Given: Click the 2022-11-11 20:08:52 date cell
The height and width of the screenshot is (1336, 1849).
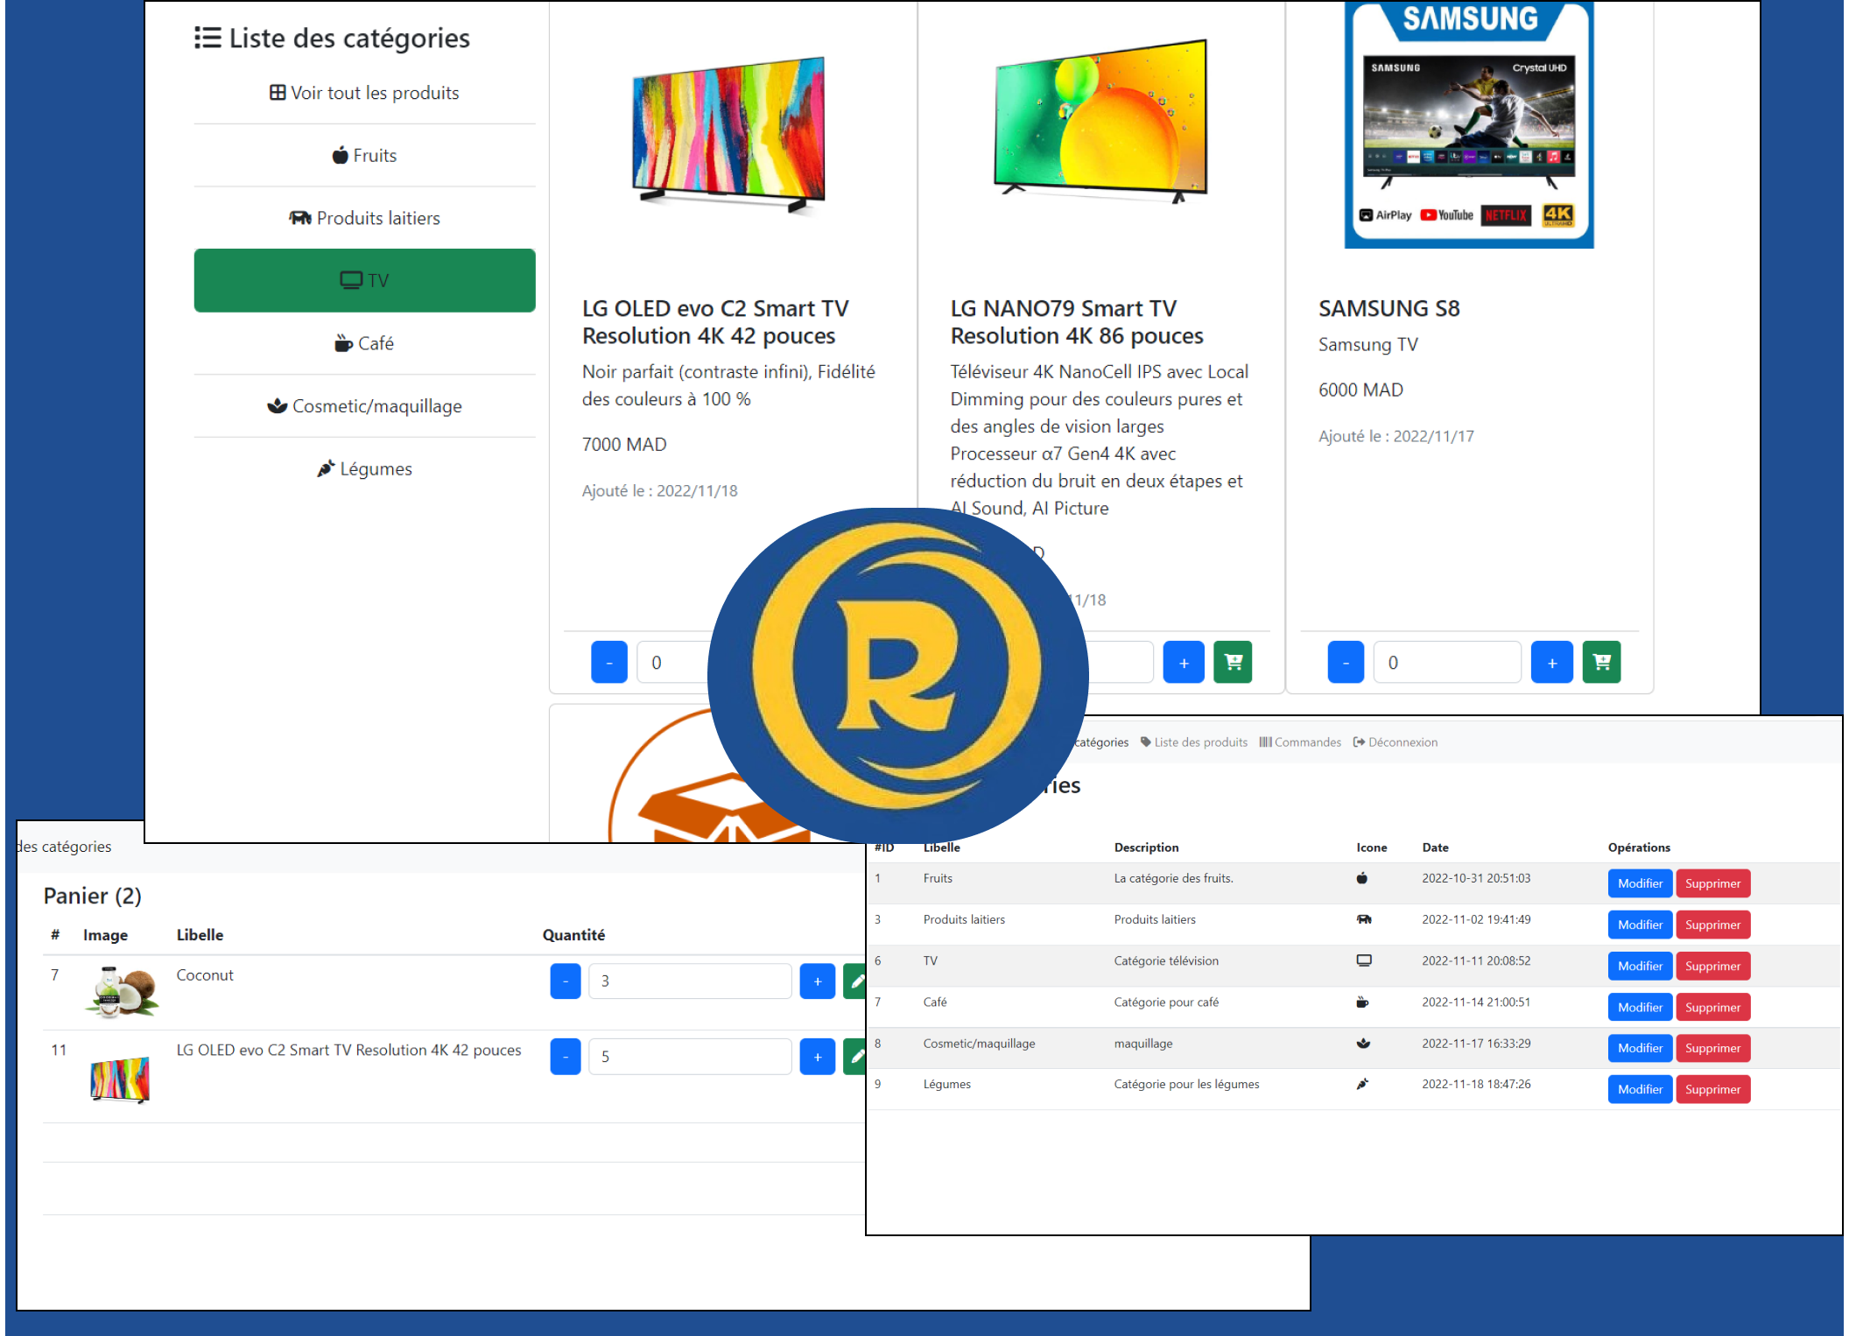Looking at the screenshot, I should (1476, 960).
